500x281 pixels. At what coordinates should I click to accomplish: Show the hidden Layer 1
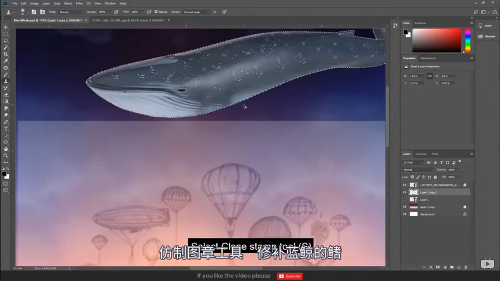coord(405,199)
